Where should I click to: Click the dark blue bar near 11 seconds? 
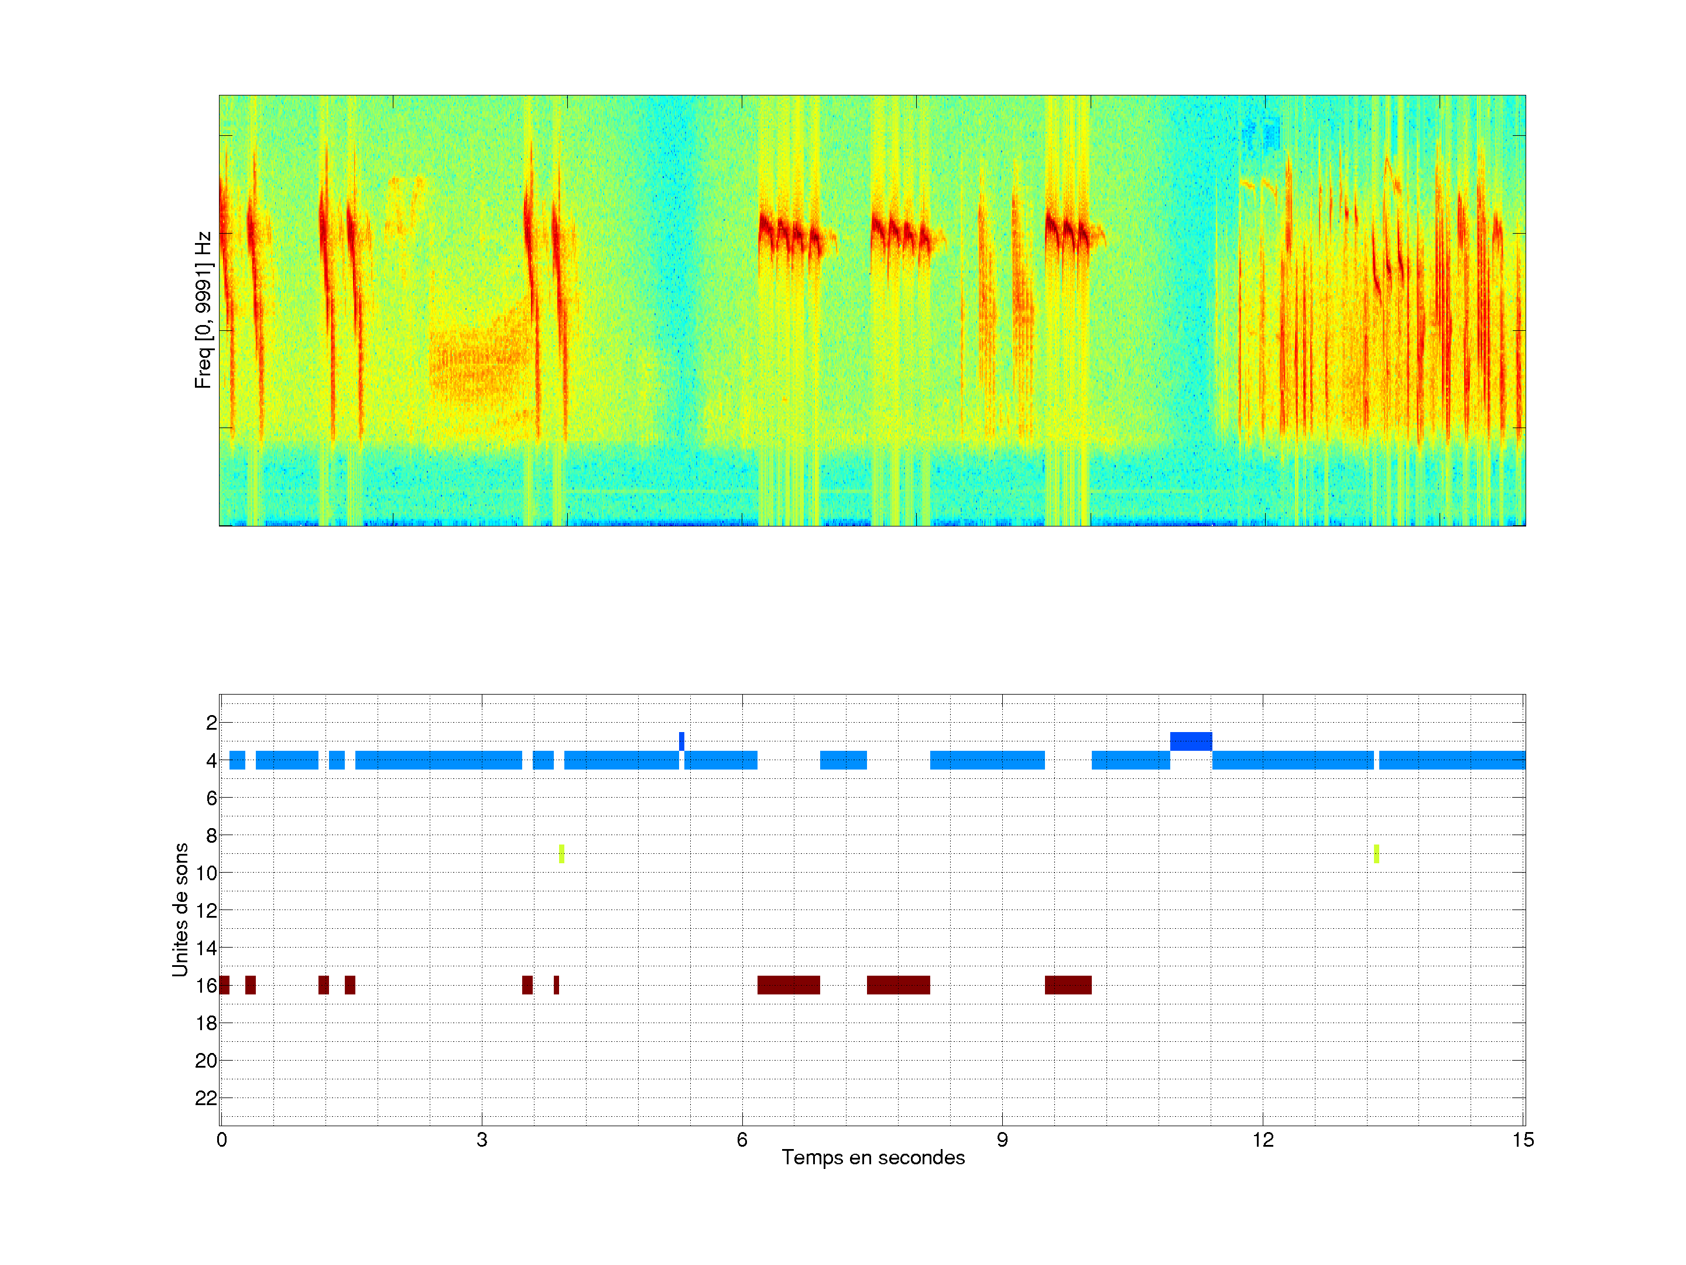1191,741
